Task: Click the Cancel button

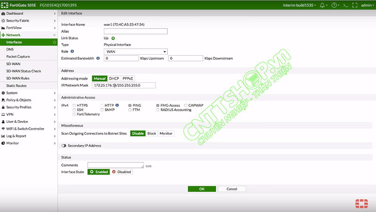Action: (232, 189)
